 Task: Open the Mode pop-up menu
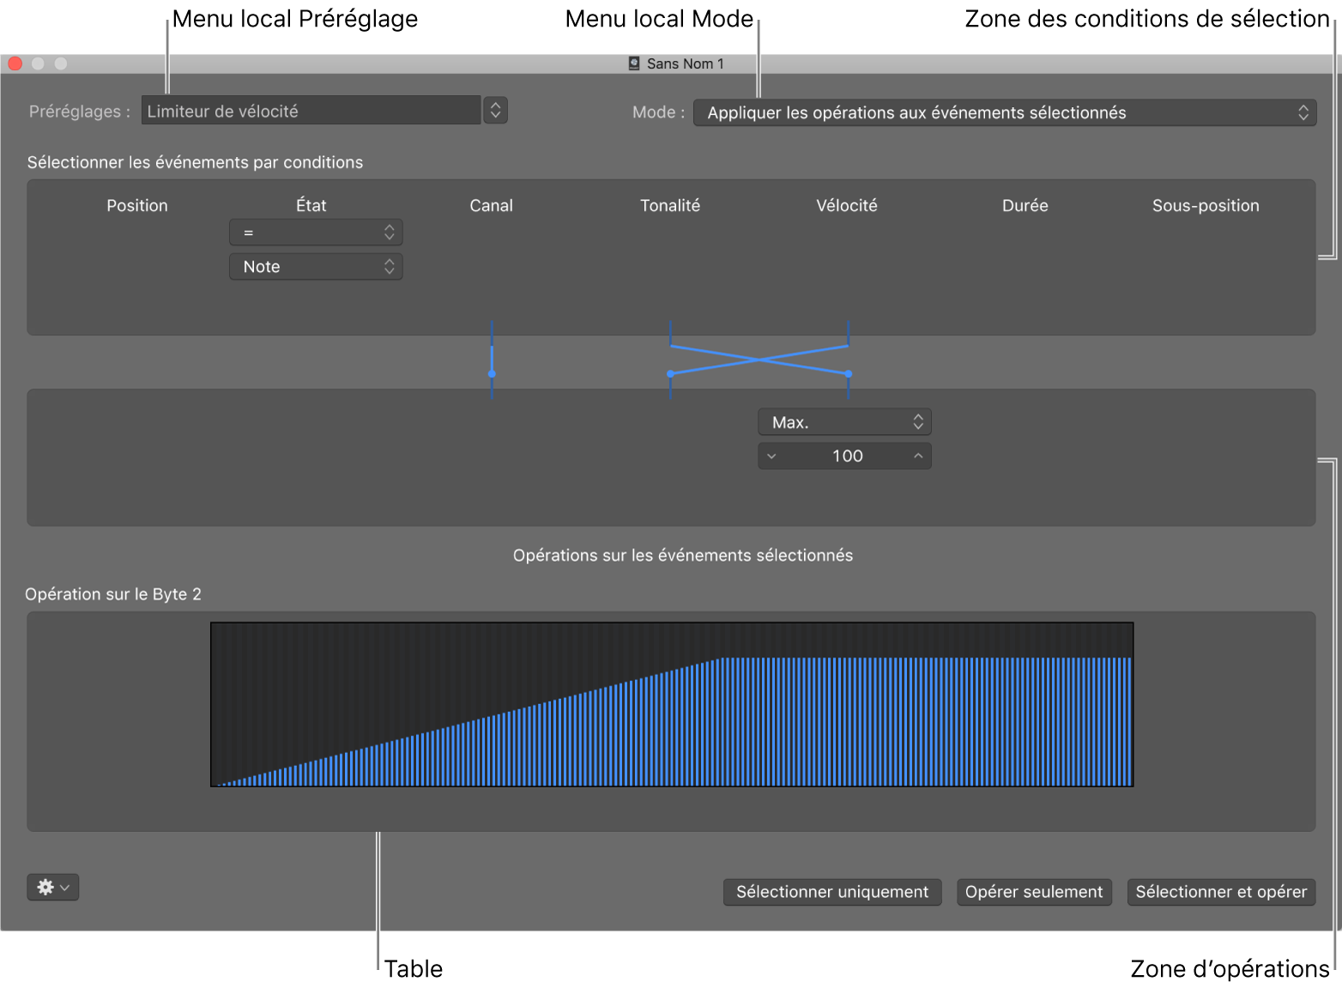pyautogui.click(x=1004, y=113)
